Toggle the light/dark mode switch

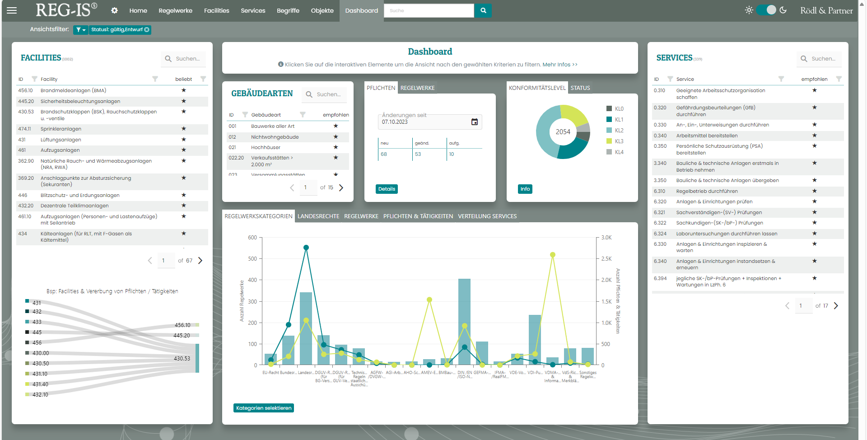(766, 10)
